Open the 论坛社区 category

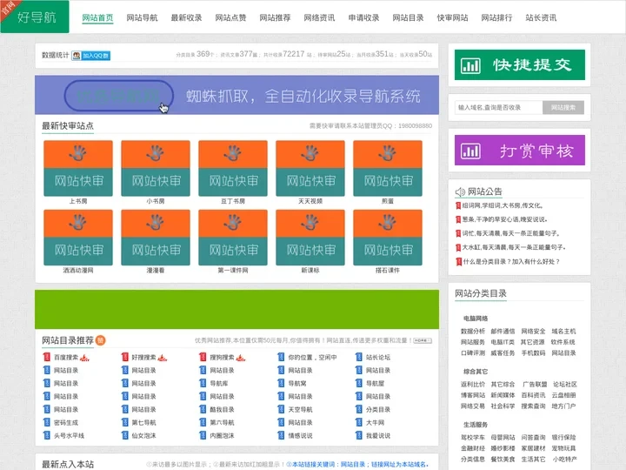pos(565,385)
